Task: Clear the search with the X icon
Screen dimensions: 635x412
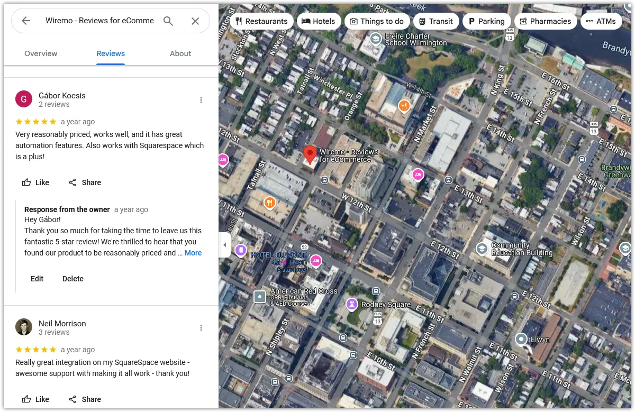Action: [x=195, y=21]
